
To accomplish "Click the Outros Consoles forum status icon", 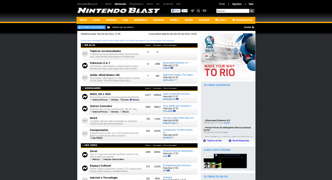I will tap(85, 109).
